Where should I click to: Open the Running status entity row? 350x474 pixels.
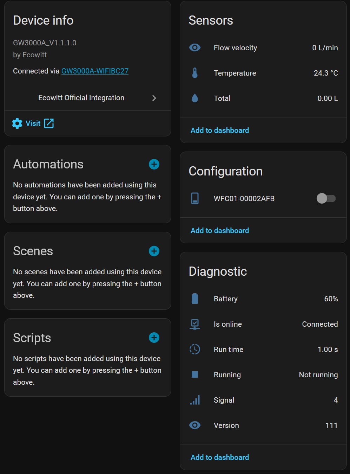coord(263,375)
